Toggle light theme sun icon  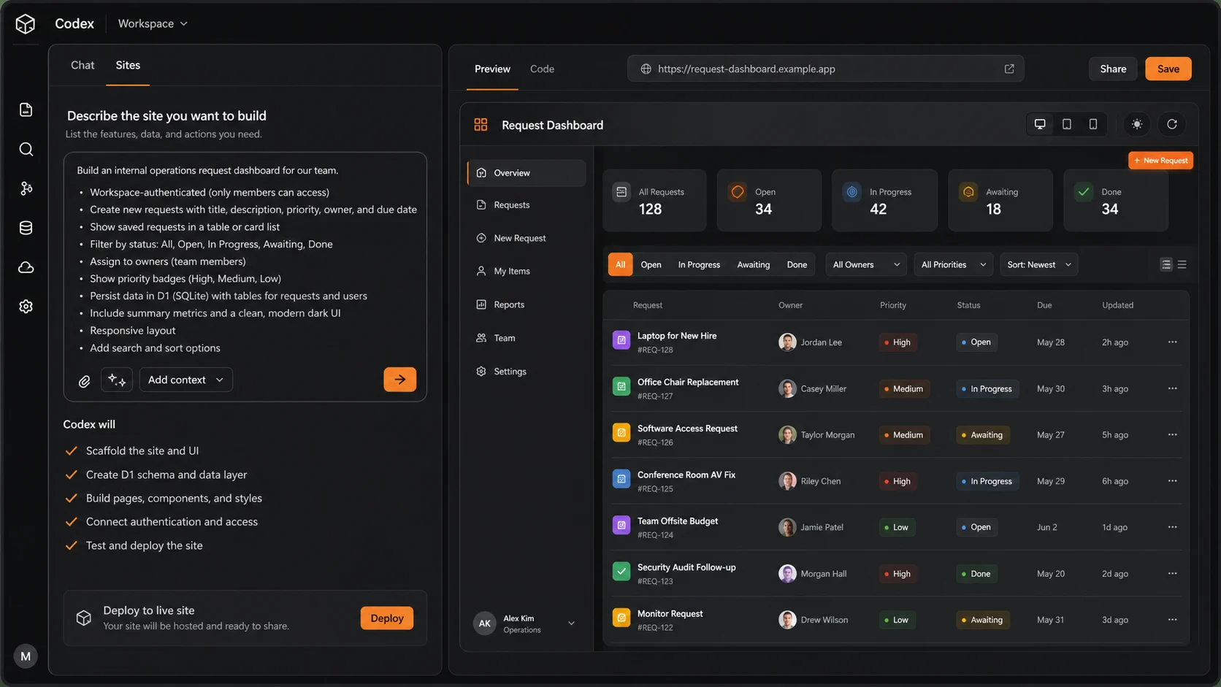point(1137,124)
